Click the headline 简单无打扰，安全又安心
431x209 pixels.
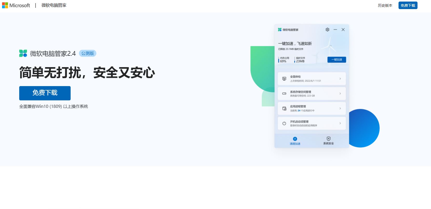(87, 72)
